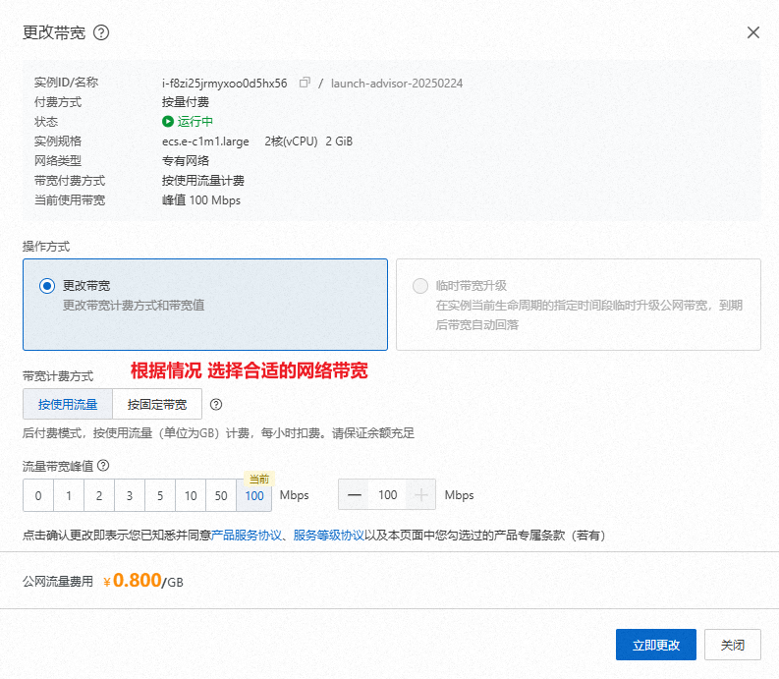779x679 pixels.
Task: Click the ecs.e-c1m1.large spec text
Action: click(x=205, y=141)
